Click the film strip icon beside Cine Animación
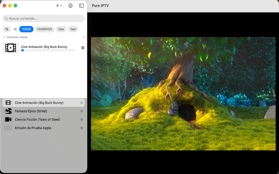 coord(8,103)
